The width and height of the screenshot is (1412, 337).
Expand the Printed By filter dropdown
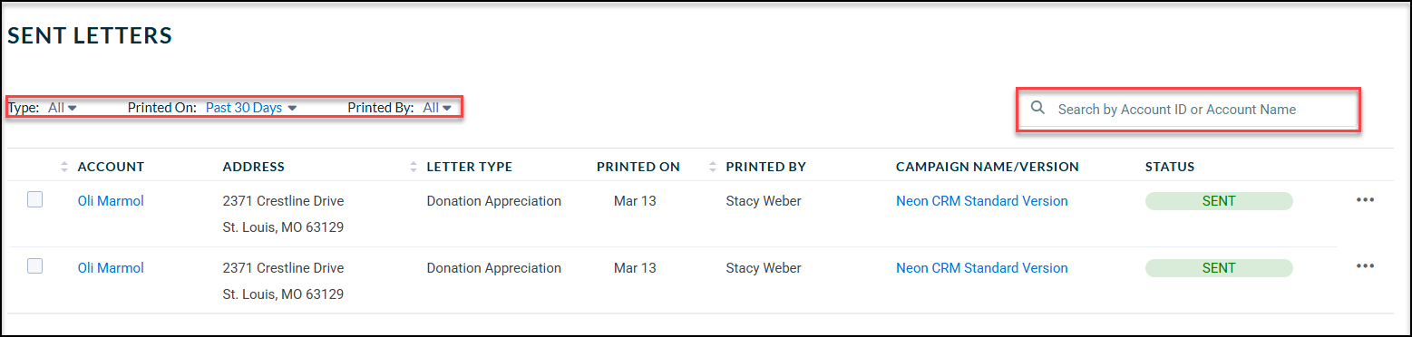(x=437, y=107)
